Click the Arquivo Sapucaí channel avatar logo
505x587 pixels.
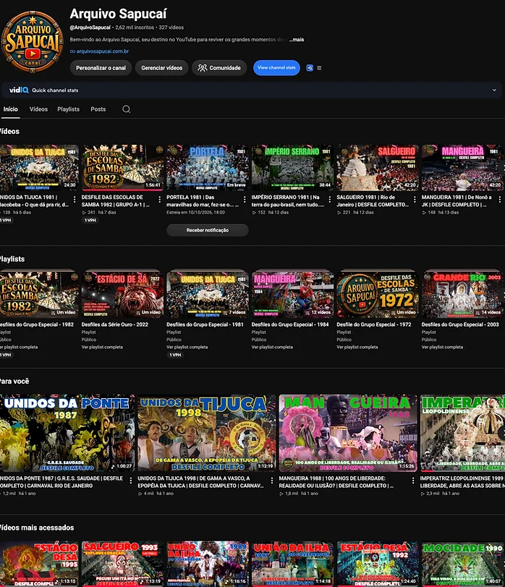point(32,41)
